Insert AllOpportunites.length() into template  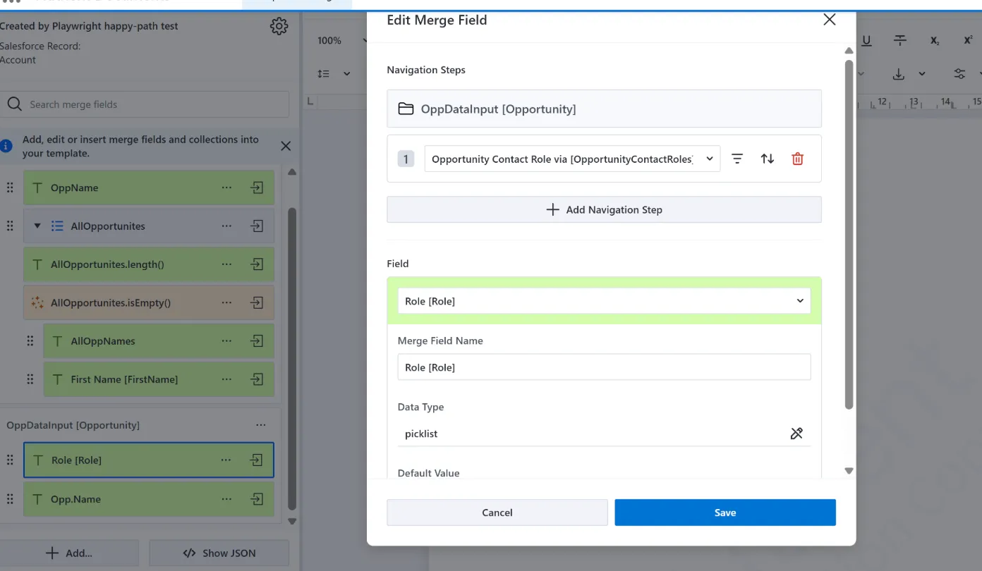[257, 264]
